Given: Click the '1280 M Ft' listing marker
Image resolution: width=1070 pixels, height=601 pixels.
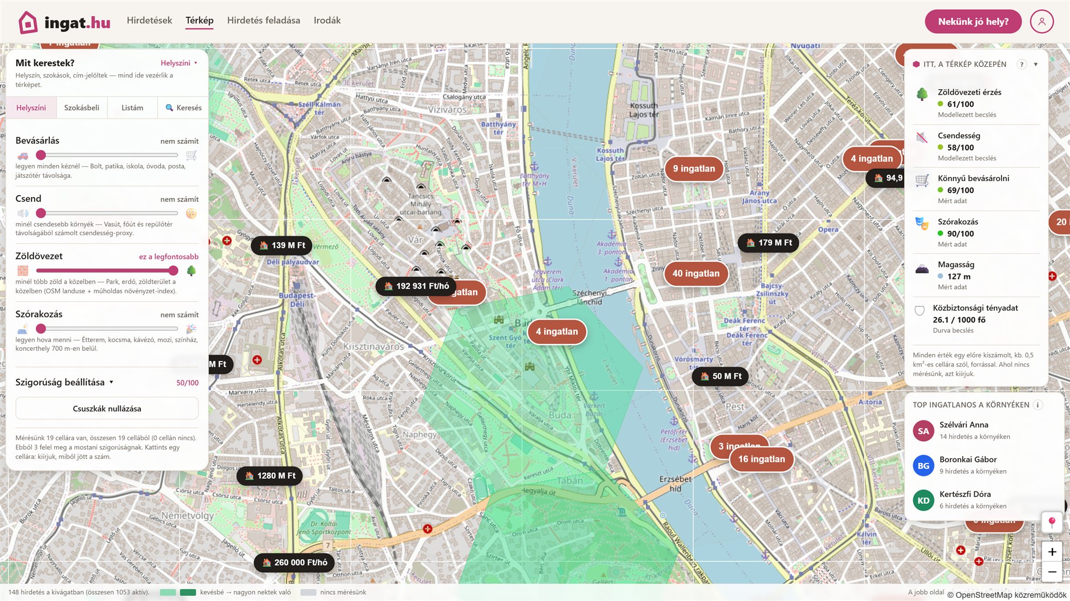Looking at the screenshot, I should 270,476.
